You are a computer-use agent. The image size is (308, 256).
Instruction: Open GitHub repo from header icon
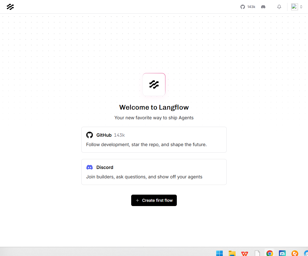243,7
